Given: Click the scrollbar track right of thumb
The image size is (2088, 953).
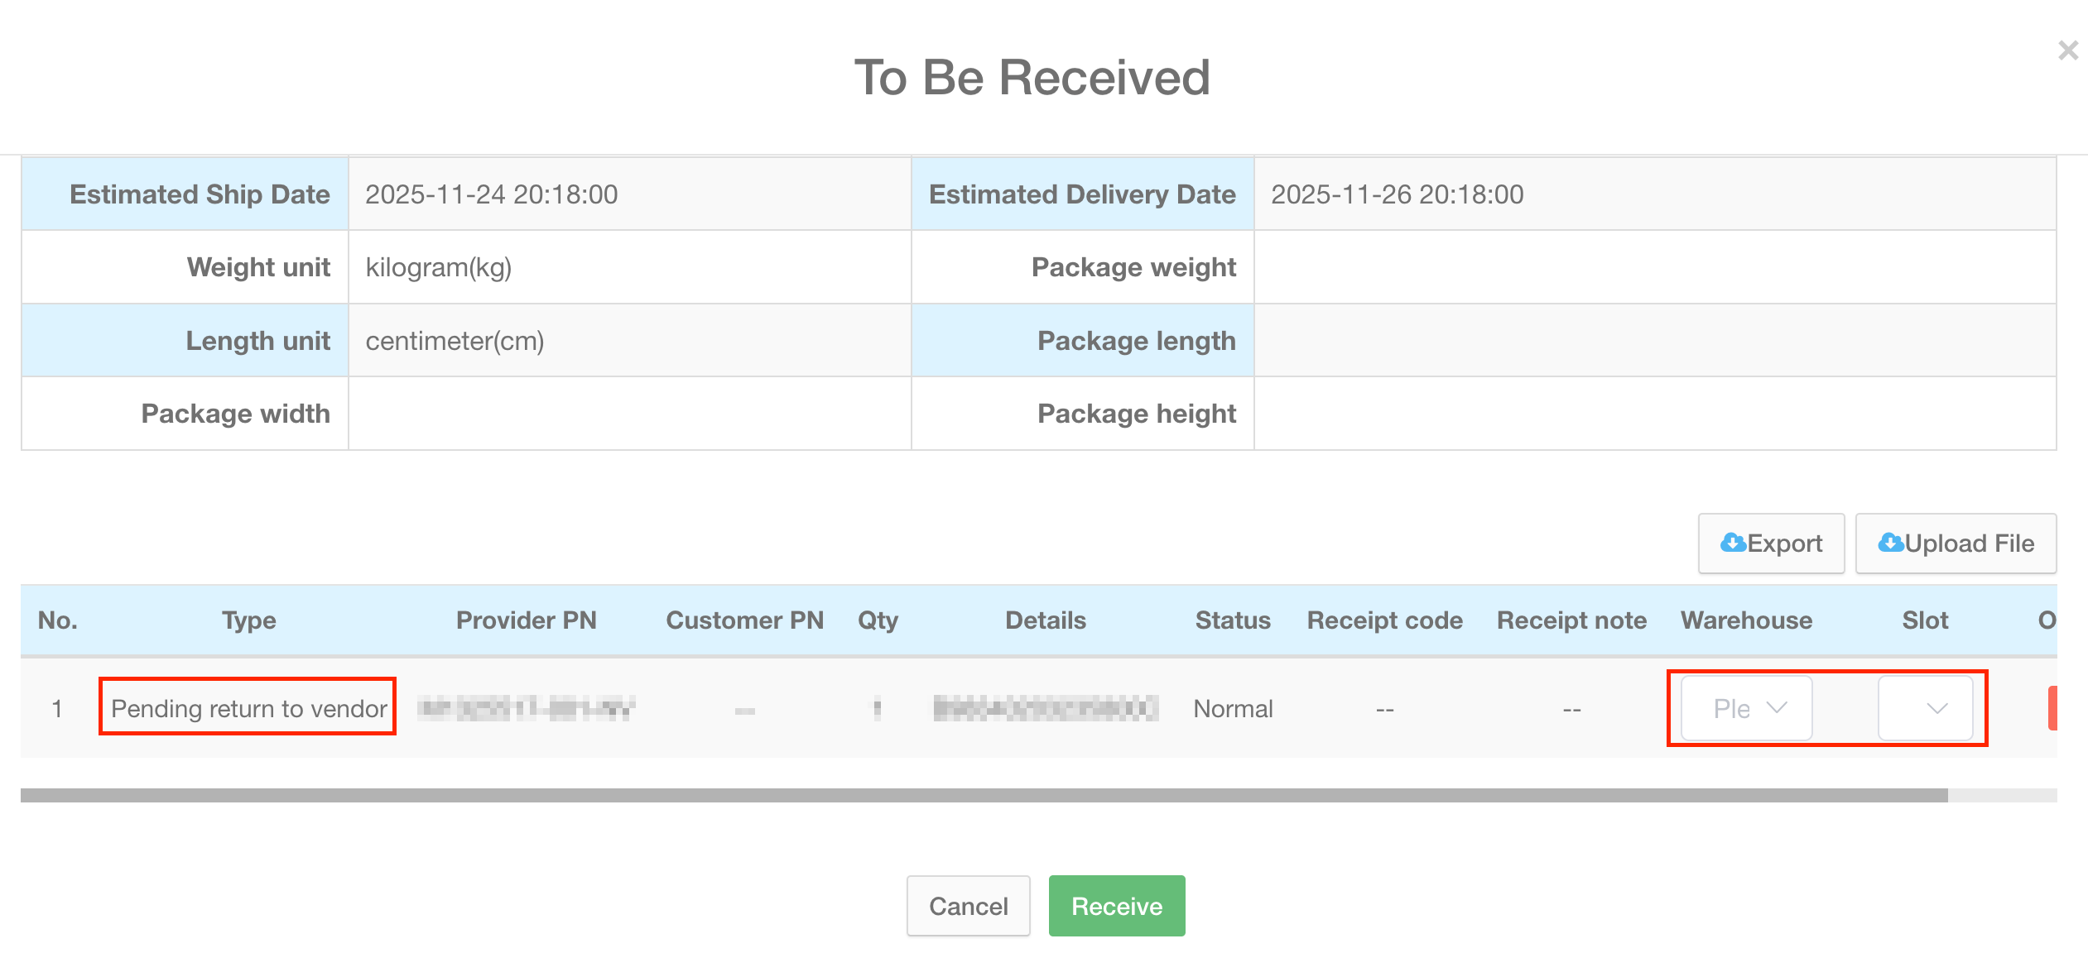Looking at the screenshot, I should point(2004,795).
